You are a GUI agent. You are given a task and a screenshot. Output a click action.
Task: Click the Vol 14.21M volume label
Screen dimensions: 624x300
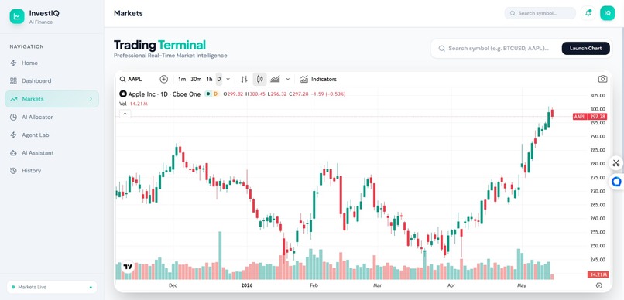134,104
